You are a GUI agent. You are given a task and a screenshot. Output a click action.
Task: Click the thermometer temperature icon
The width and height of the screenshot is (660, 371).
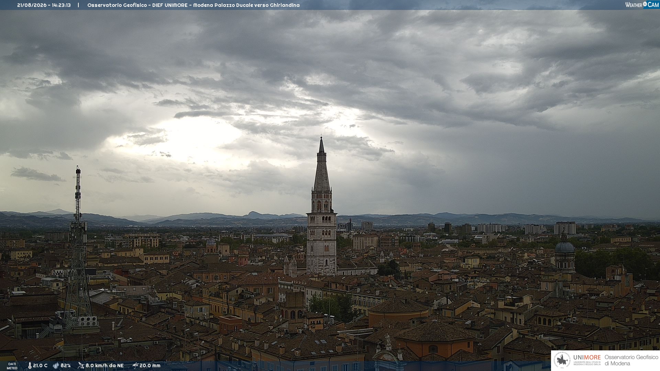point(30,366)
